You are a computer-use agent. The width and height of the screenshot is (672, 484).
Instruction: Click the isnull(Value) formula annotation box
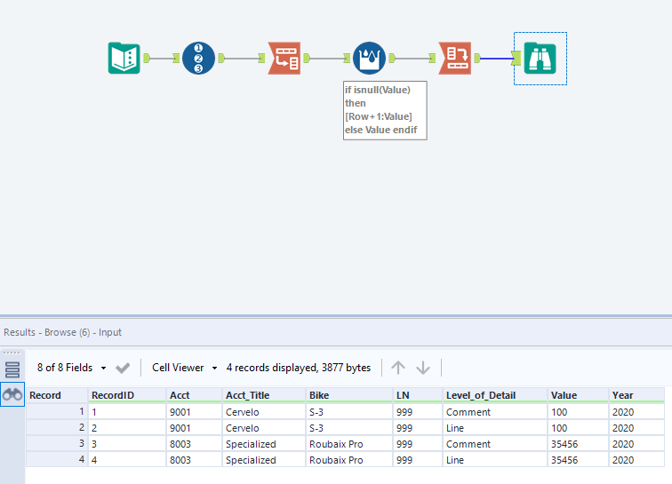[384, 109]
